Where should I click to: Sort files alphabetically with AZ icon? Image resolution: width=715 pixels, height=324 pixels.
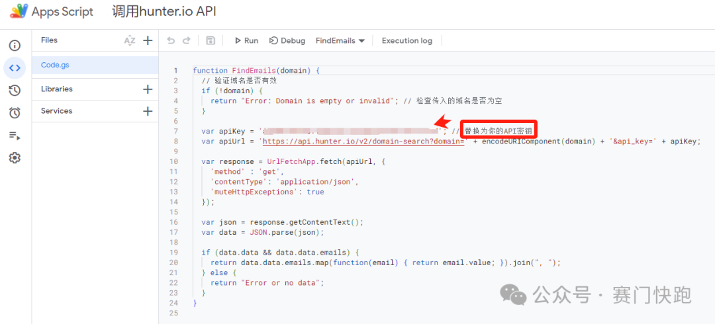[130, 40]
